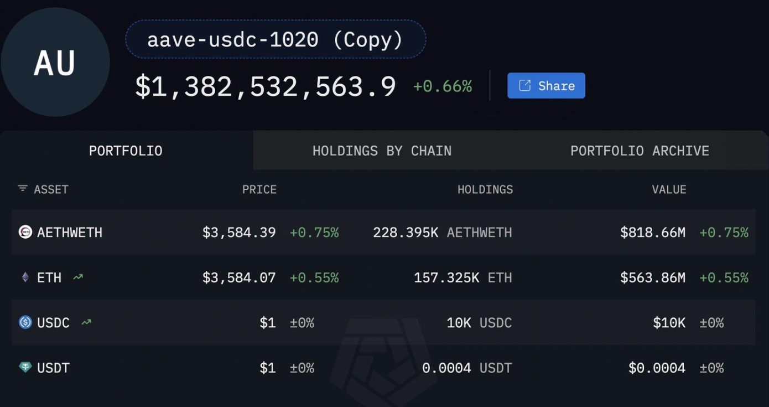Toggle the green sparkline indicator next to ETH
Viewport: 769px width, 407px height.
tap(77, 277)
